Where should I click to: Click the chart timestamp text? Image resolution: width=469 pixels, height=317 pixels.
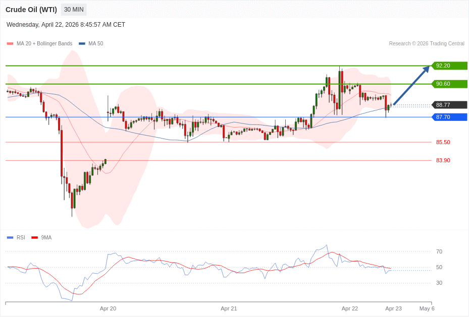click(x=66, y=25)
